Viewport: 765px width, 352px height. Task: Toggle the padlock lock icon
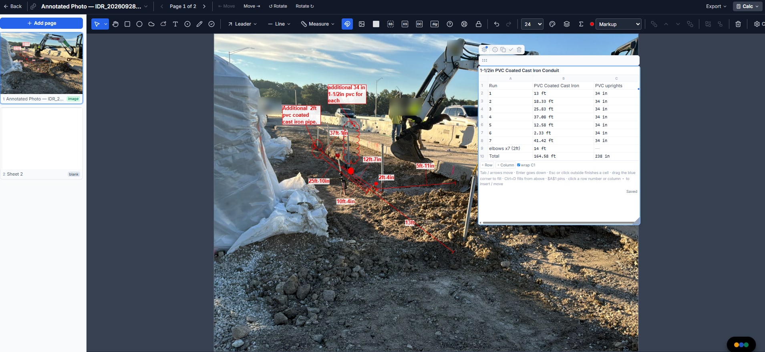click(479, 24)
